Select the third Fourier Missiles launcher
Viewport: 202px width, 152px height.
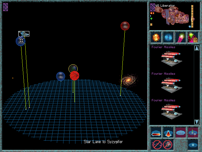click(x=171, y=112)
